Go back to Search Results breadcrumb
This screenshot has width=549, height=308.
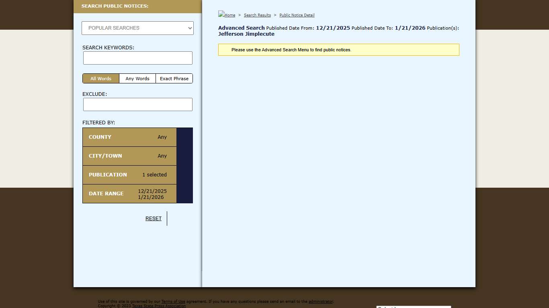coord(257,15)
